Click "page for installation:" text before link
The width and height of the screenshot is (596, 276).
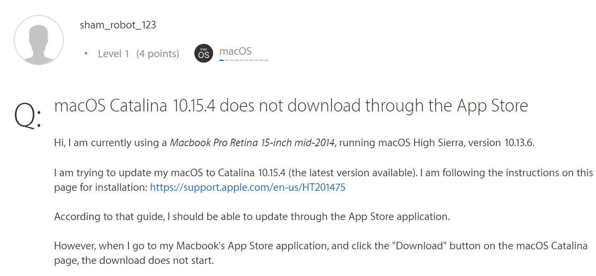[101, 187]
